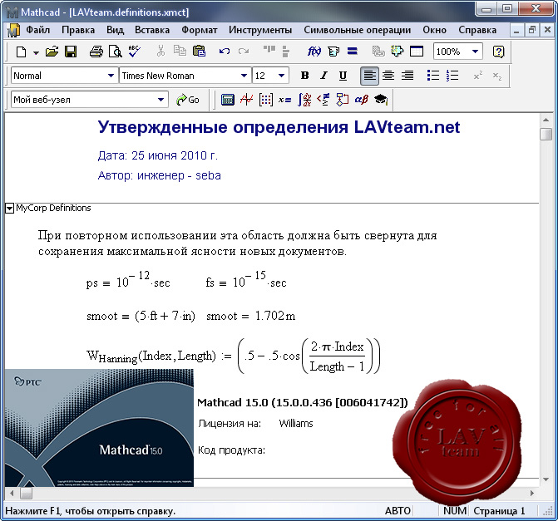Viewport: 558px width, 521px height.
Task: Click the Copy icon
Action: click(180, 52)
